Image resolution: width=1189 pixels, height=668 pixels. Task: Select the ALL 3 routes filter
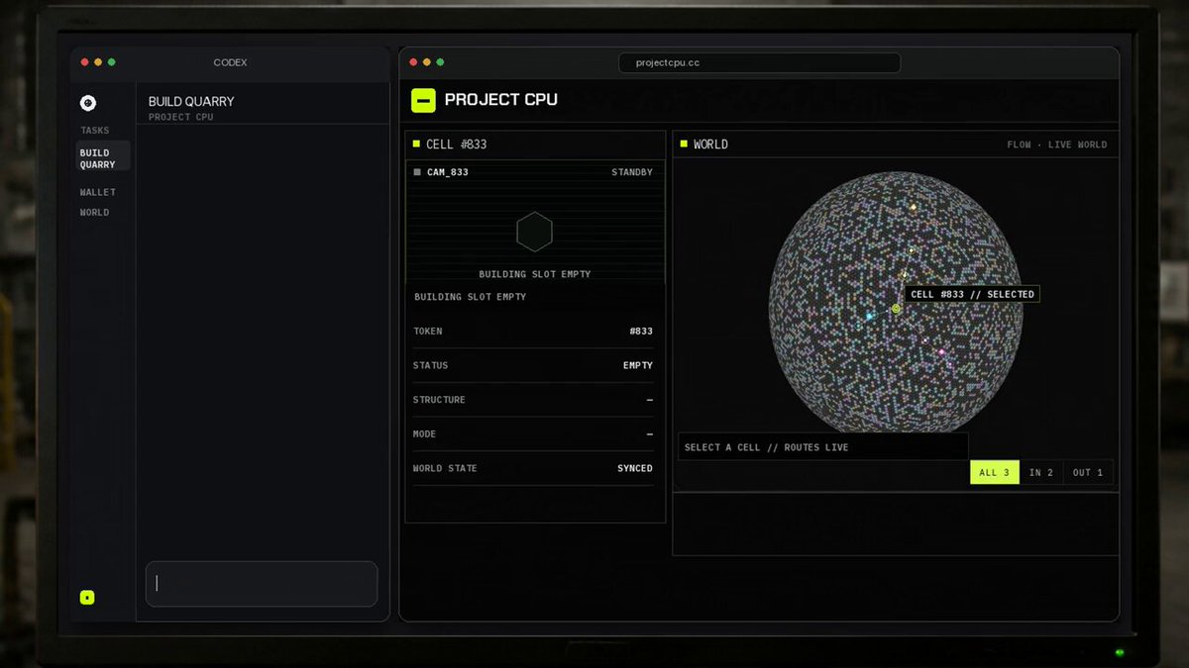[x=994, y=472]
